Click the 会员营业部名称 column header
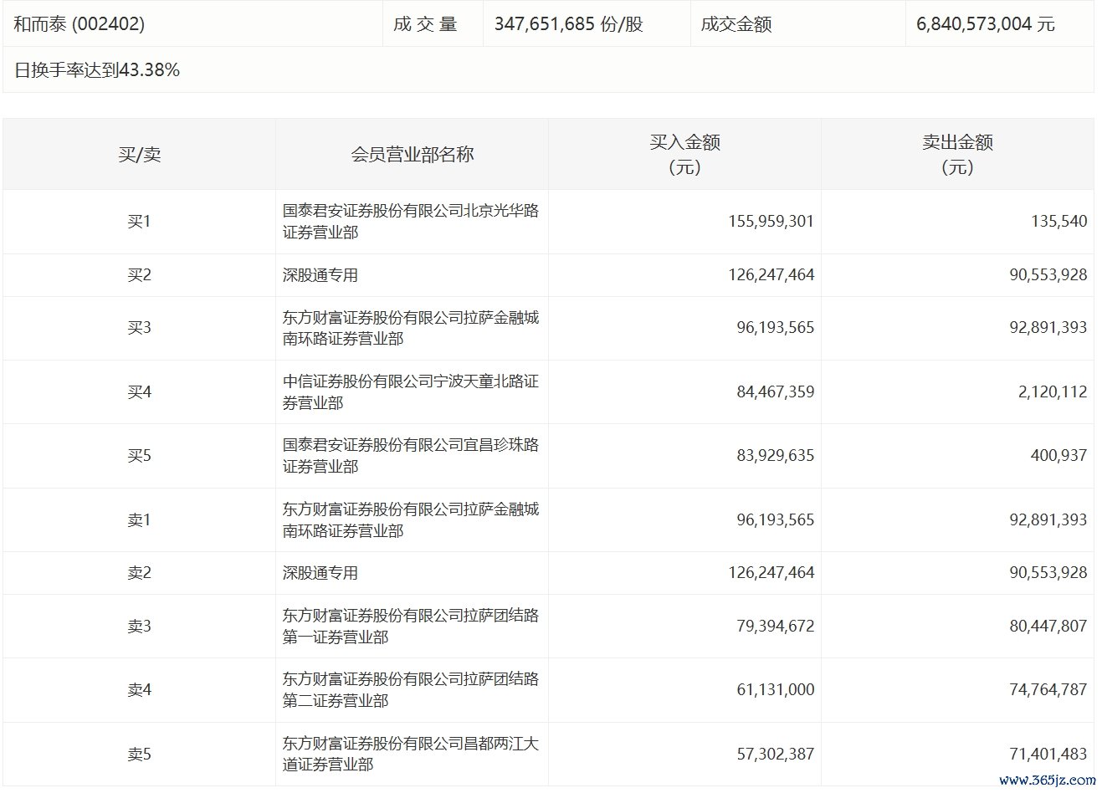The image size is (1102, 793). point(413,155)
